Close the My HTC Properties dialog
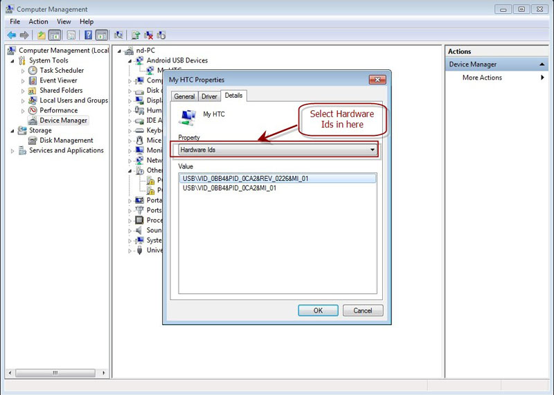This screenshot has height=395, width=554. [377, 80]
